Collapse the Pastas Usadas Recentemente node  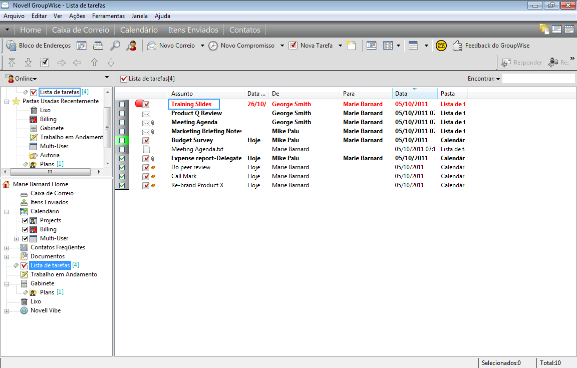click(7, 102)
